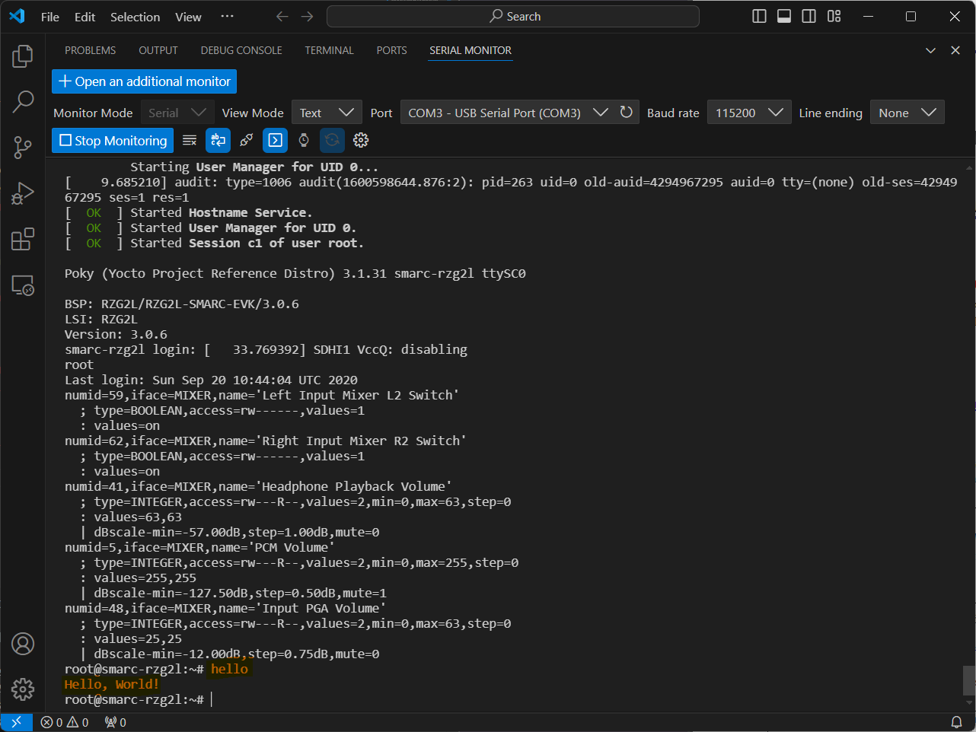This screenshot has height=732, width=976.
Task: Close the bottom panel
Action: click(955, 50)
